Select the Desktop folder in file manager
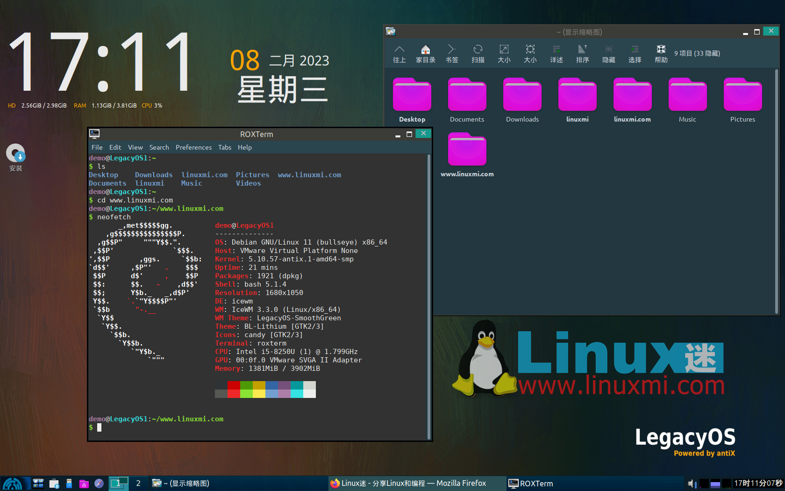This screenshot has width=785, height=491. point(412,100)
